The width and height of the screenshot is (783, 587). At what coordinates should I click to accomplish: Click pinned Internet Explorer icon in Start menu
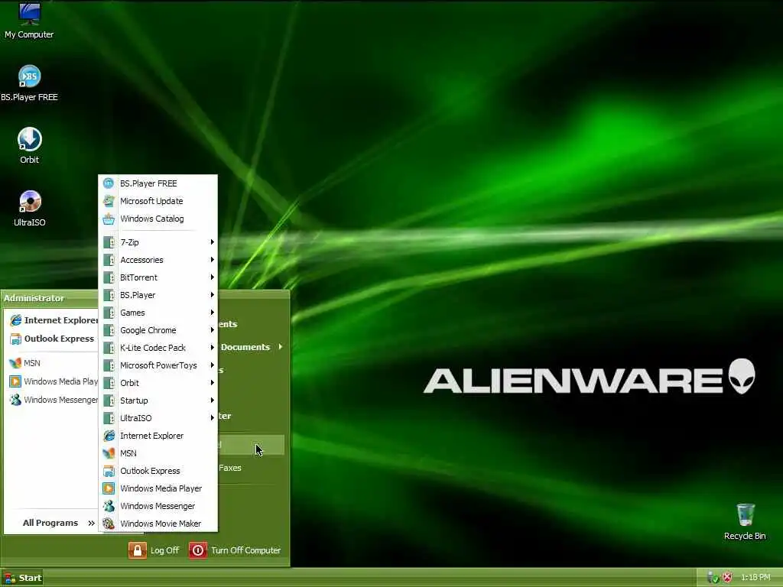point(15,320)
